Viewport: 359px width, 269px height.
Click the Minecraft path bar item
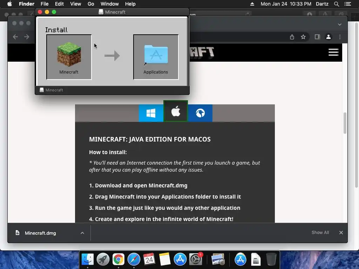tap(51, 90)
